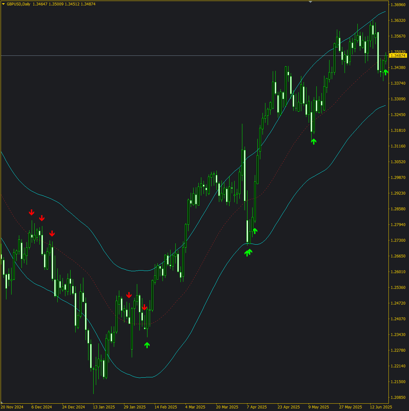Click the 29 Jan 2025 date label
The image size is (409, 411).
(x=135, y=407)
